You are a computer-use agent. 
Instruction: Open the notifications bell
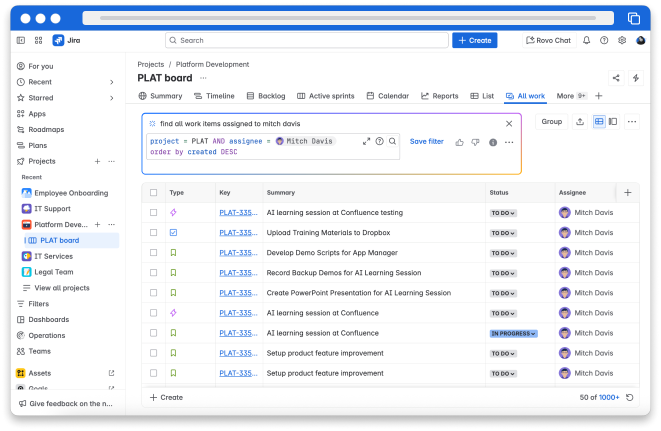(587, 40)
